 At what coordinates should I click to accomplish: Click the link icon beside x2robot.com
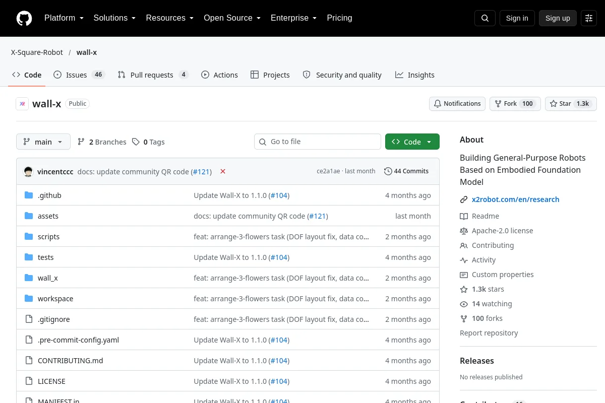(464, 199)
